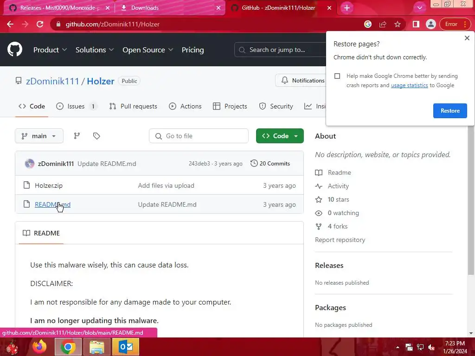Click the taskbar clock showing 7:23 PM
The width and height of the screenshot is (475, 356).
455,347
